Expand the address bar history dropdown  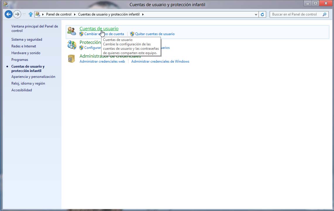pyautogui.click(x=256, y=14)
